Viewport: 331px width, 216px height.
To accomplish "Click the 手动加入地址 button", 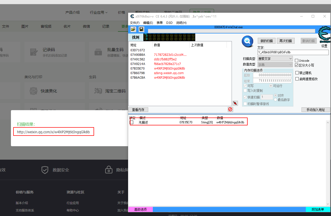I will (316, 110).
